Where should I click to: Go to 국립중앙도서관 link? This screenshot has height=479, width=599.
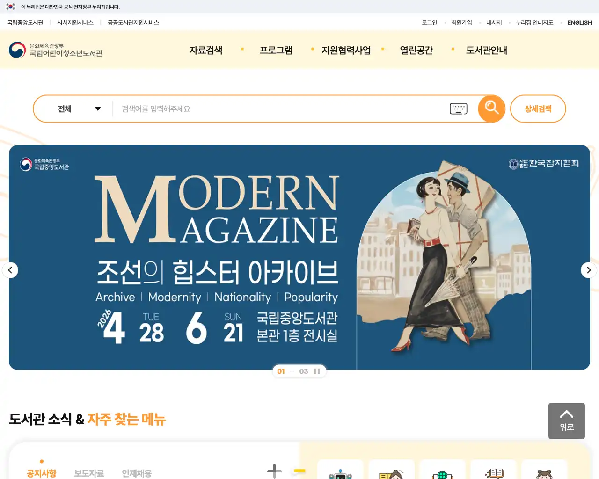(x=25, y=22)
